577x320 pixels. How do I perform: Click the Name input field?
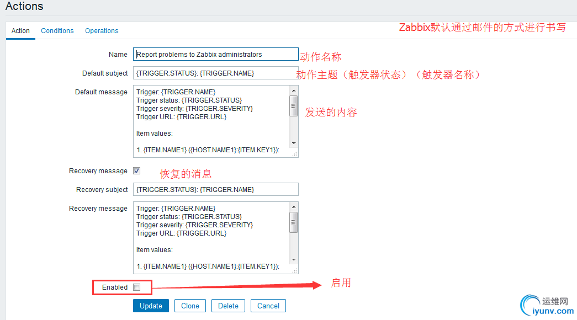coord(216,54)
